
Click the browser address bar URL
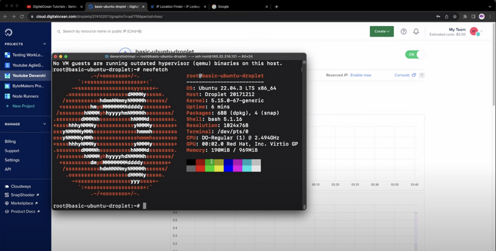[99, 17]
